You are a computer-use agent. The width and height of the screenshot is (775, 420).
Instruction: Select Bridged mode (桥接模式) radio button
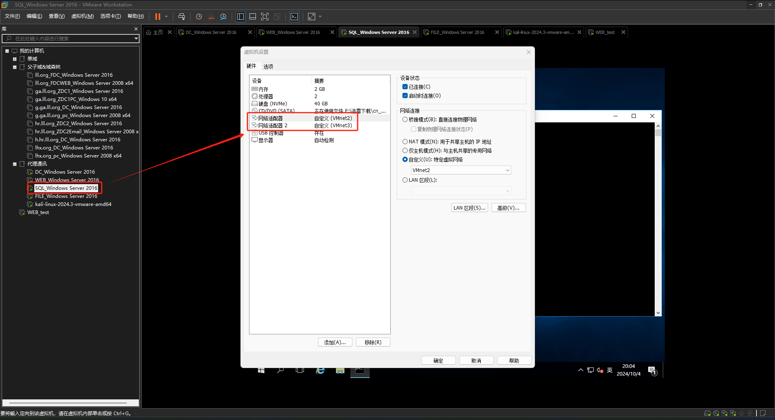pos(405,120)
